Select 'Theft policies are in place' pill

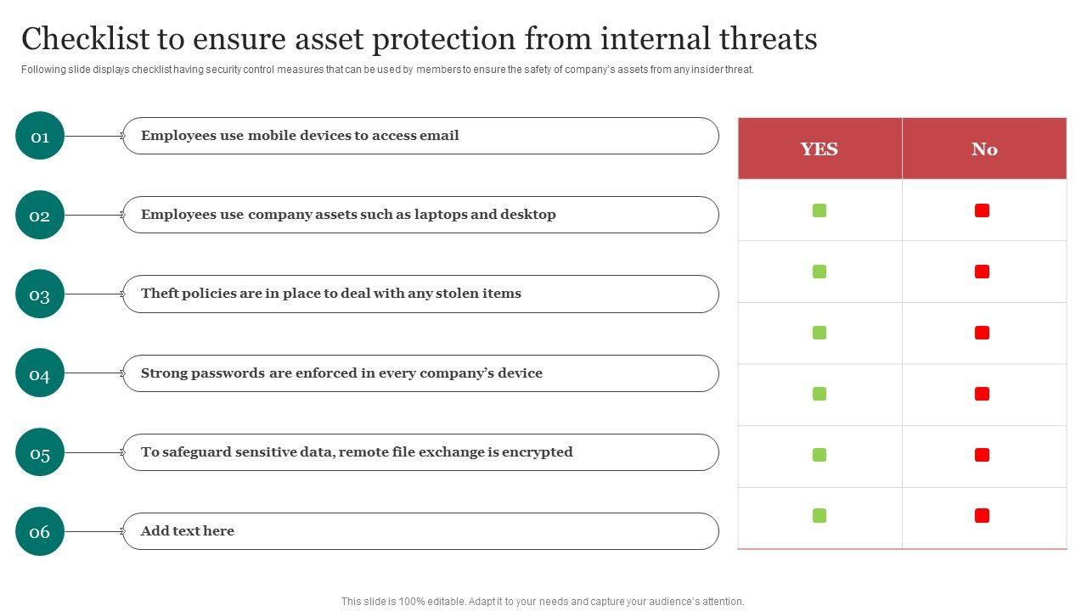coord(420,294)
